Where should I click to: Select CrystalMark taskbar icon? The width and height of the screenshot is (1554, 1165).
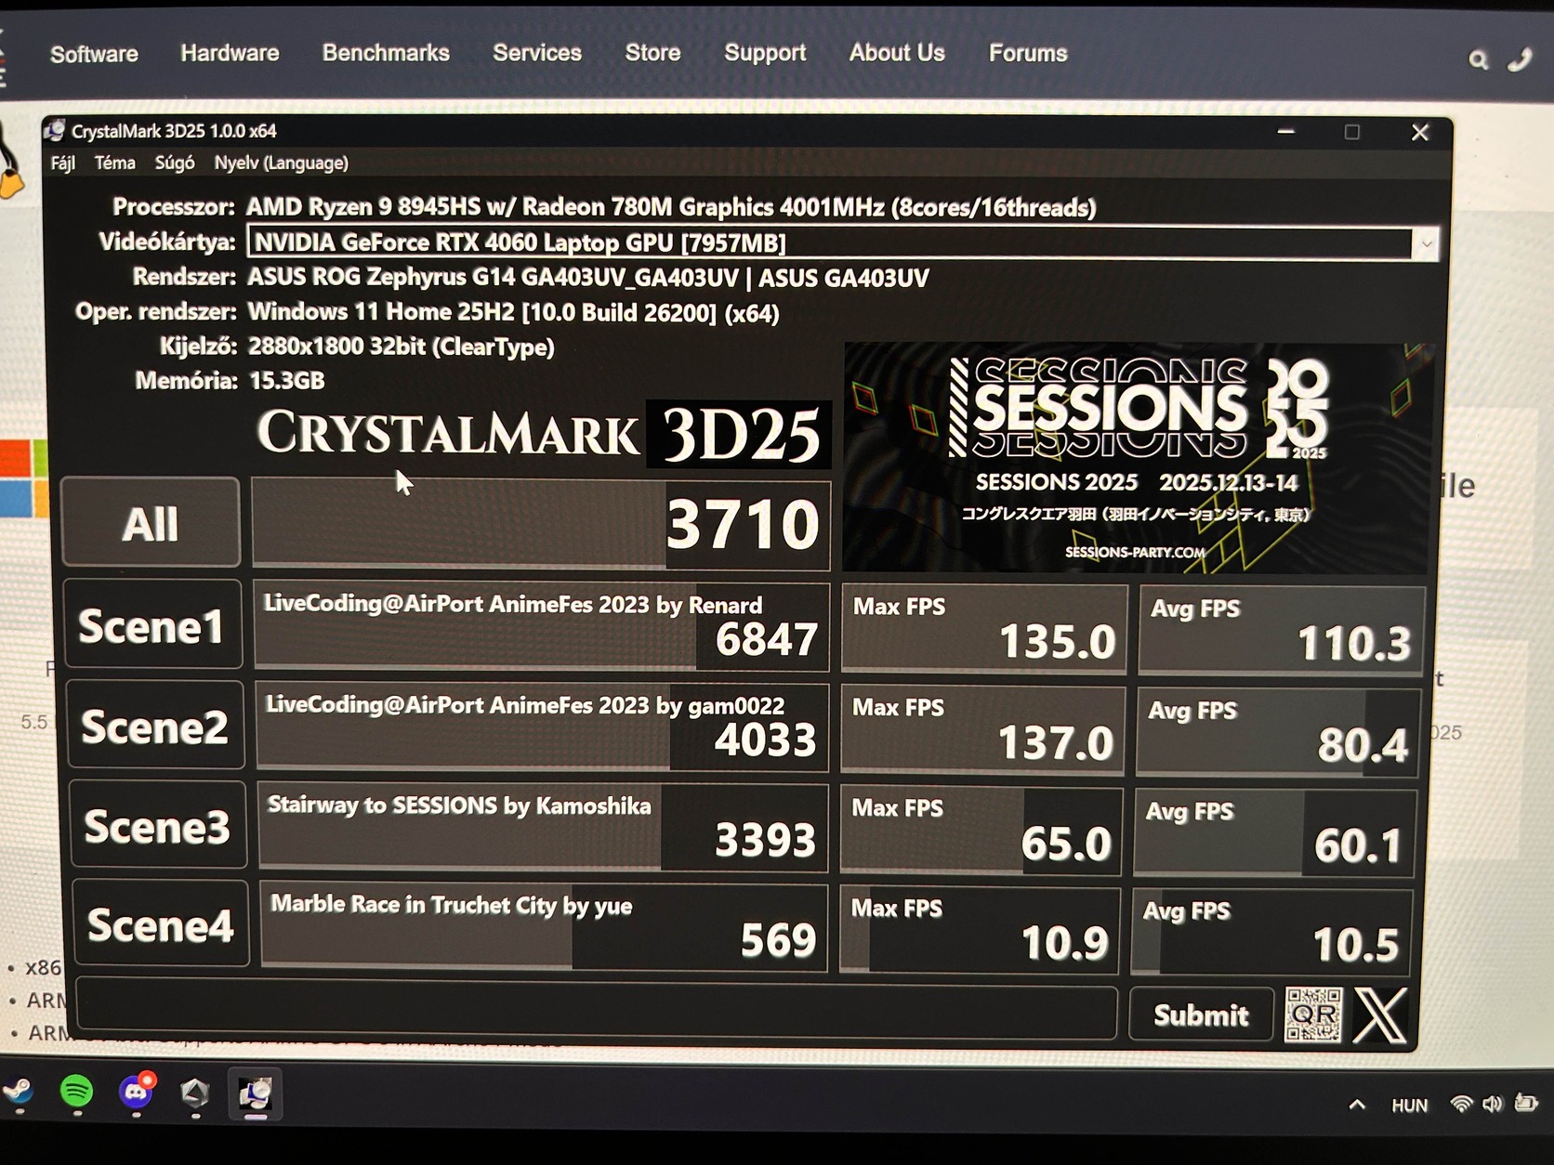pos(255,1093)
